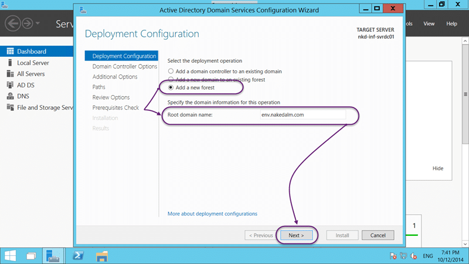Click the wizard title bar icon
This screenshot has height=264, width=469.
coord(83,10)
